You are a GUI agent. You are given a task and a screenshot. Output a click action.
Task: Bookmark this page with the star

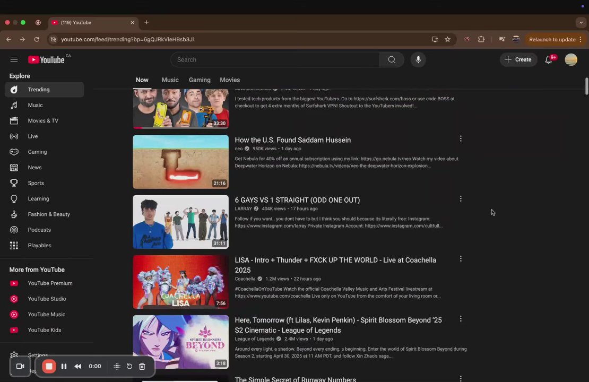point(447,39)
